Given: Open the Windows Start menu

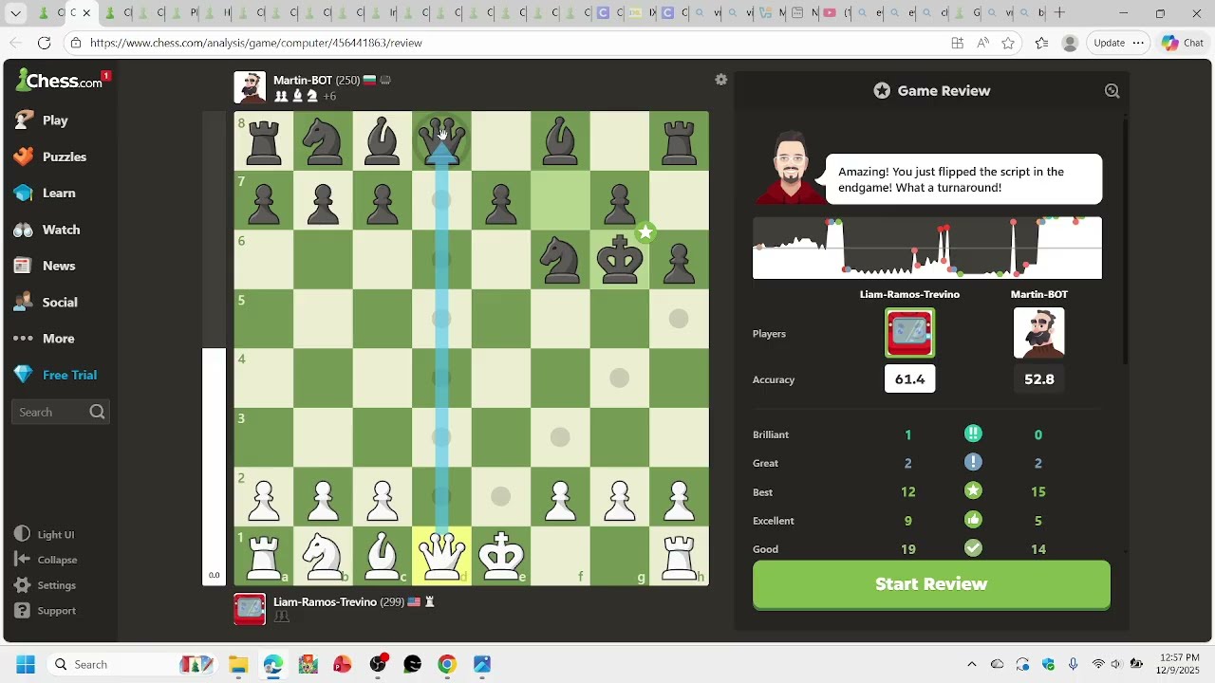Looking at the screenshot, I should [x=25, y=664].
